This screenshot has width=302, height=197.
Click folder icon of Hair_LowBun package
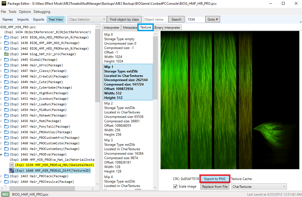tap(6, 104)
